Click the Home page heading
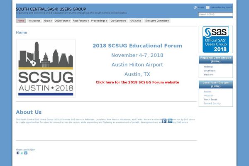 (22, 32)
